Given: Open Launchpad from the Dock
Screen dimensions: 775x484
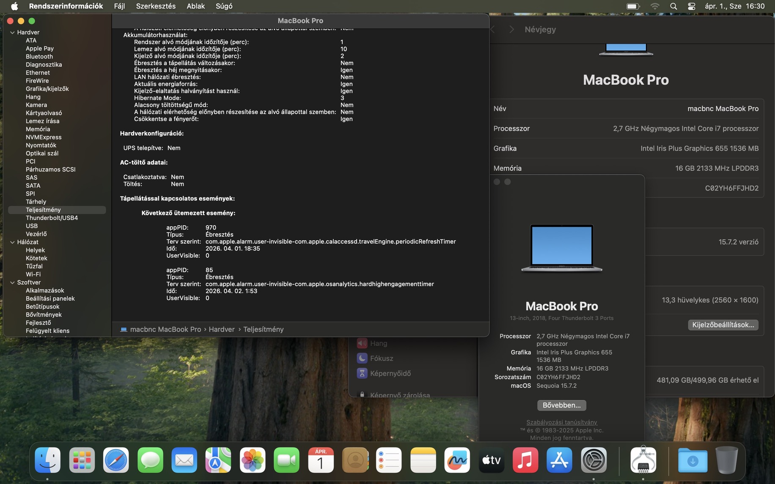Looking at the screenshot, I should point(82,460).
